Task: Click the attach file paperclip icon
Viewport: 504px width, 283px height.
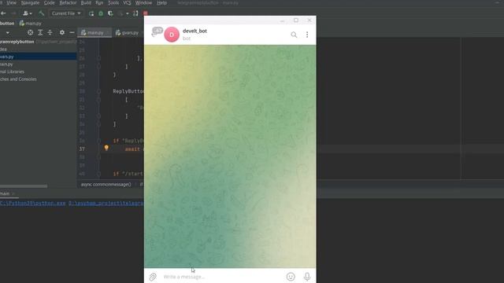Action: pos(153,277)
